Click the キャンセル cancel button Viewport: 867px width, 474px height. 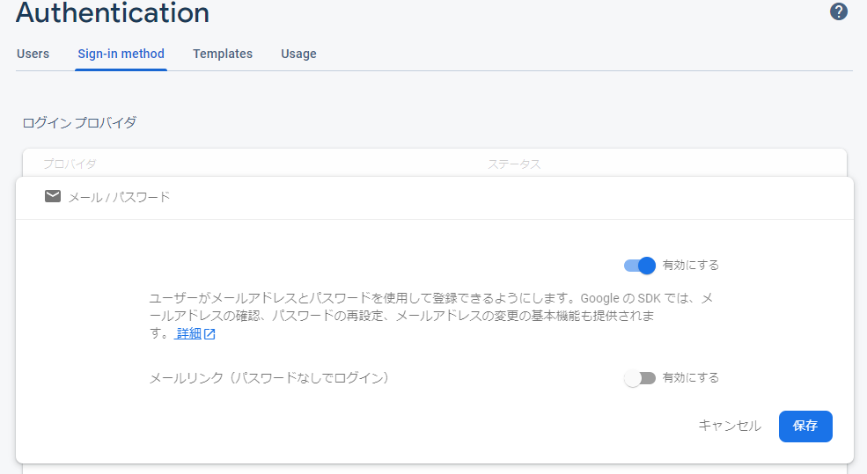(730, 426)
